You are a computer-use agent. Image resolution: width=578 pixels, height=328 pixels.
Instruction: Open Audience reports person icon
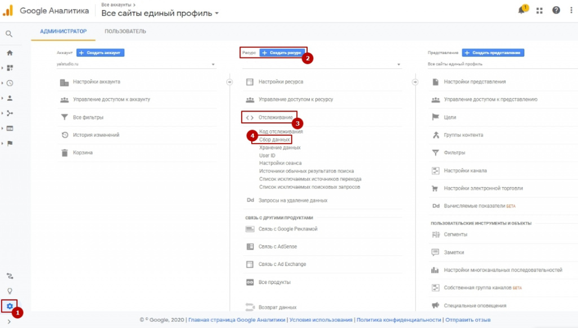10,98
